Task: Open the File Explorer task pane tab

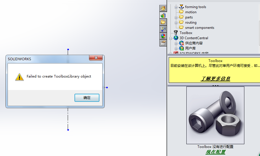Action: coord(163,22)
